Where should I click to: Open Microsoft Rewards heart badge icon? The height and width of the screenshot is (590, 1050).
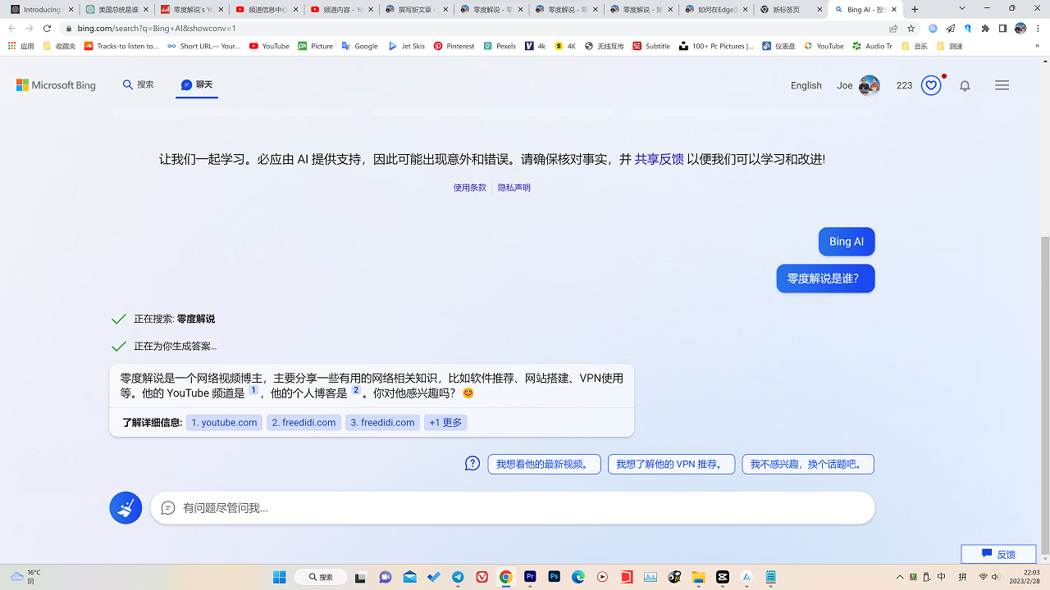click(931, 85)
